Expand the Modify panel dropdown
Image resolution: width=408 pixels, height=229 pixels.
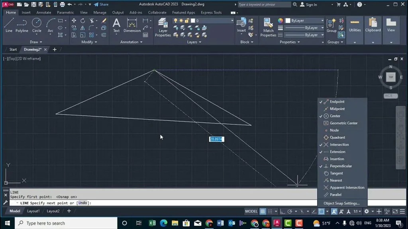(x=89, y=42)
